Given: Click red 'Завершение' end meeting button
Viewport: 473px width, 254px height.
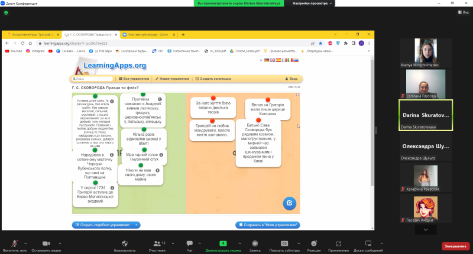Looking at the screenshot, I should 455,246.
